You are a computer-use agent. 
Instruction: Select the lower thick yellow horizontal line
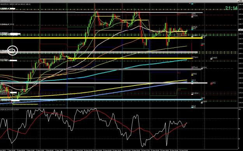tap(130, 58)
